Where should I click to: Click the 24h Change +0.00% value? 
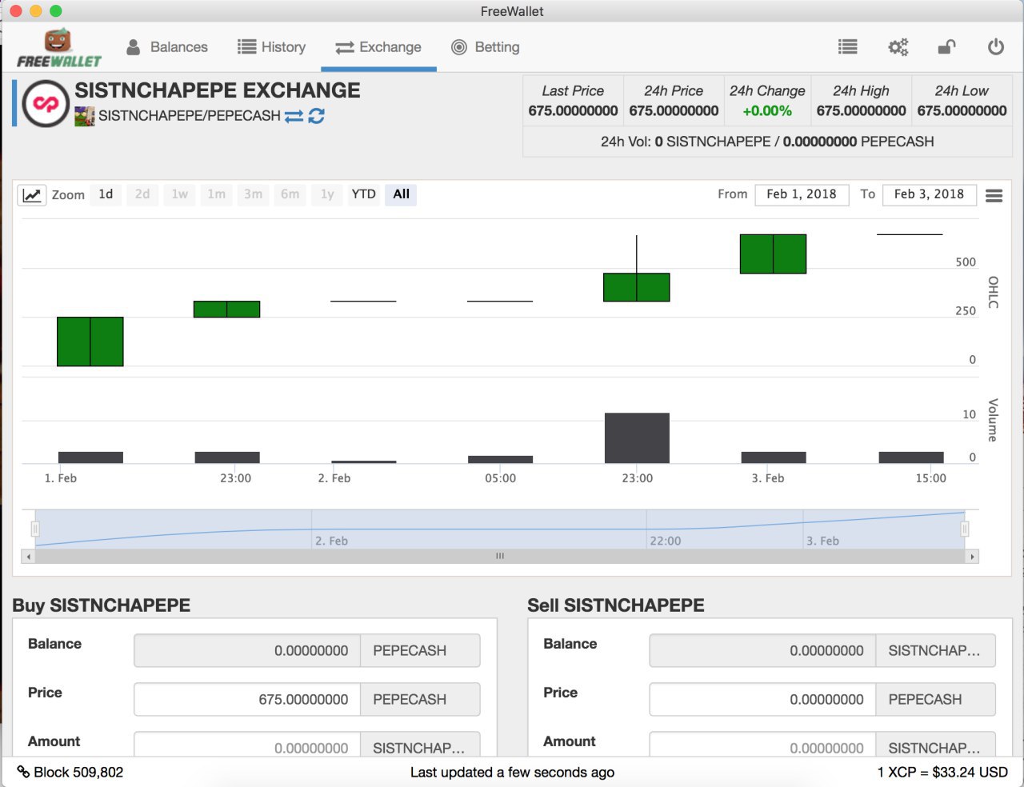767,111
